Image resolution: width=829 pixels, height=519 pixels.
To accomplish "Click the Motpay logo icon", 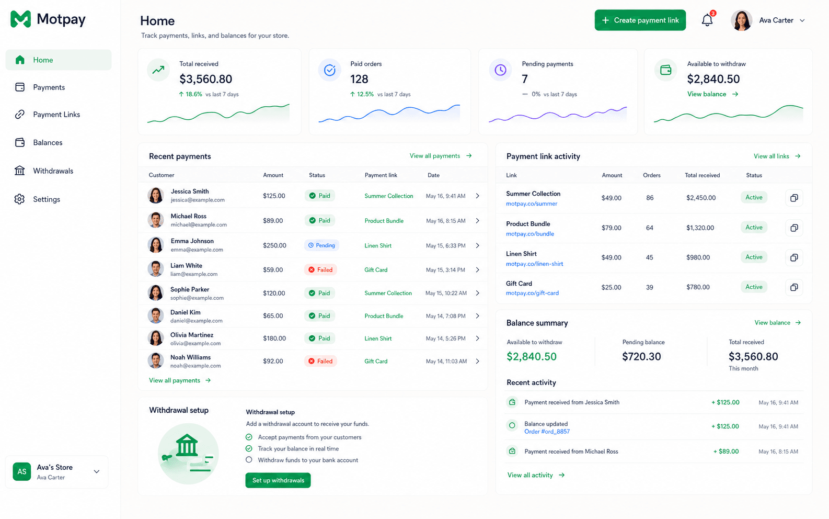I will click(21, 19).
